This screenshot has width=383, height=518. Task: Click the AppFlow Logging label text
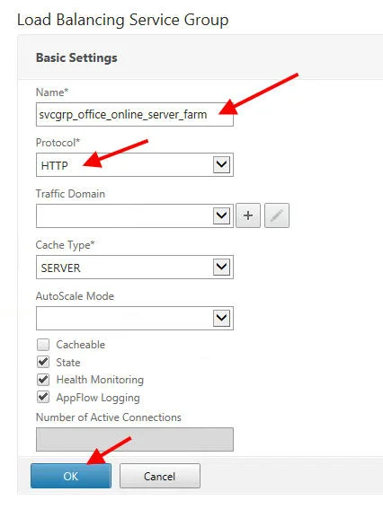[98, 398]
